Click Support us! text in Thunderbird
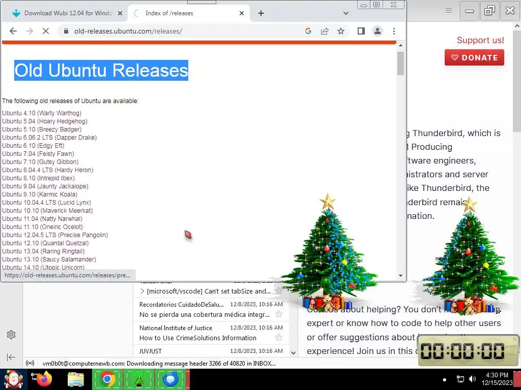 click(x=480, y=40)
